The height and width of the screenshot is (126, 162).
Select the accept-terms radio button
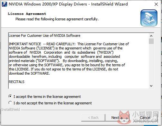[10, 96]
